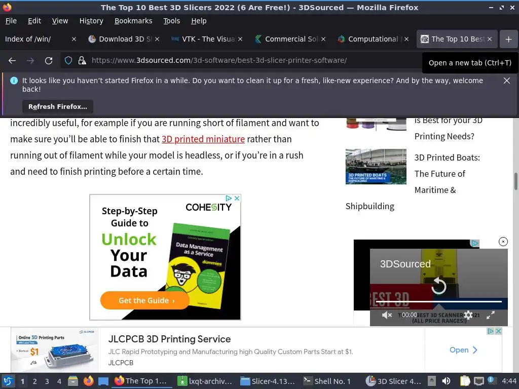Launch file manager from taskbar
Image resolution: width=519 pixels, height=389 pixels.
(x=73, y=381)
